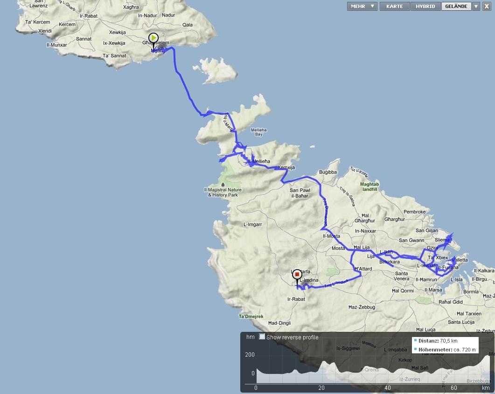Click the Il-Mellieħa map label
The image size is (495, 394).
click(x=259, y=161)
